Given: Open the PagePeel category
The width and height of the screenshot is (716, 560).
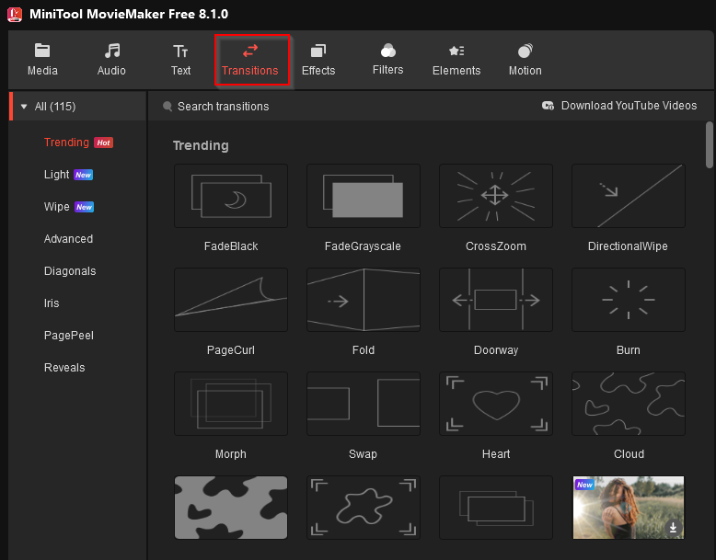Looking at the screenshot, I should tap(69, 336).
